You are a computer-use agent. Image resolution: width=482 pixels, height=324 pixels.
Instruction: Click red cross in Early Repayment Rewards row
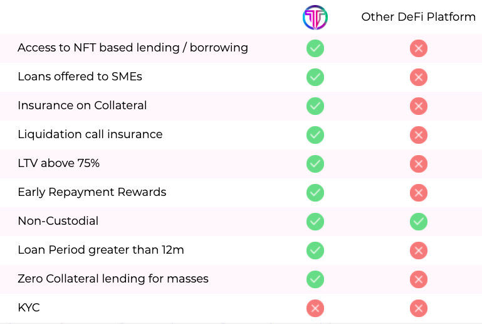coord(418,193)
